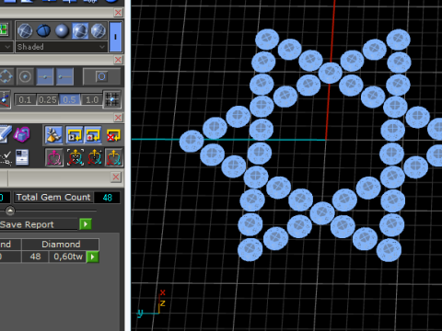The height and width of the screenshot is (331, 442).
Task: Select the highlighted shaded-wireframe sphere icon
Action: coord(80,30)
